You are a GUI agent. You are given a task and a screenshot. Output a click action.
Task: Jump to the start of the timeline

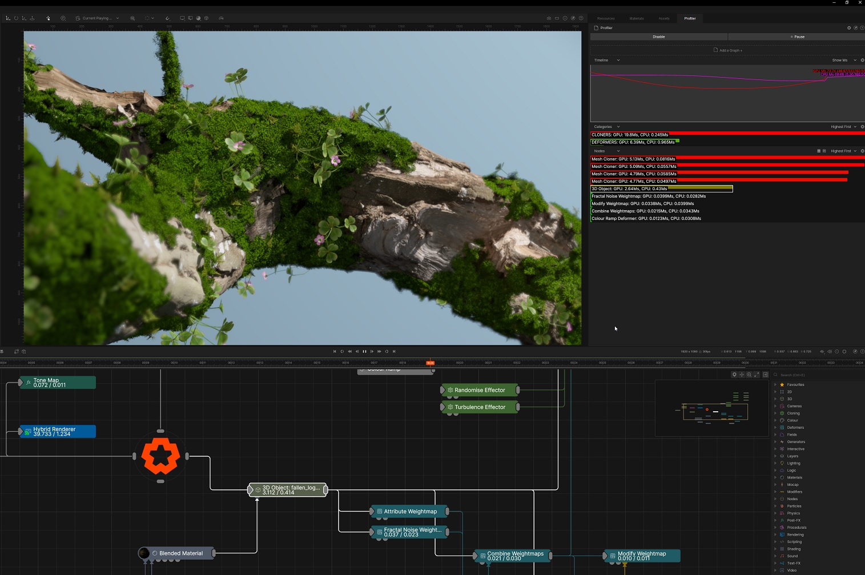pos(335,352)
